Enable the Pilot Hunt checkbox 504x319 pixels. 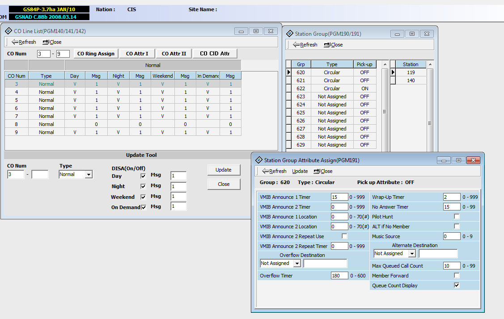(x=457, y=217)
